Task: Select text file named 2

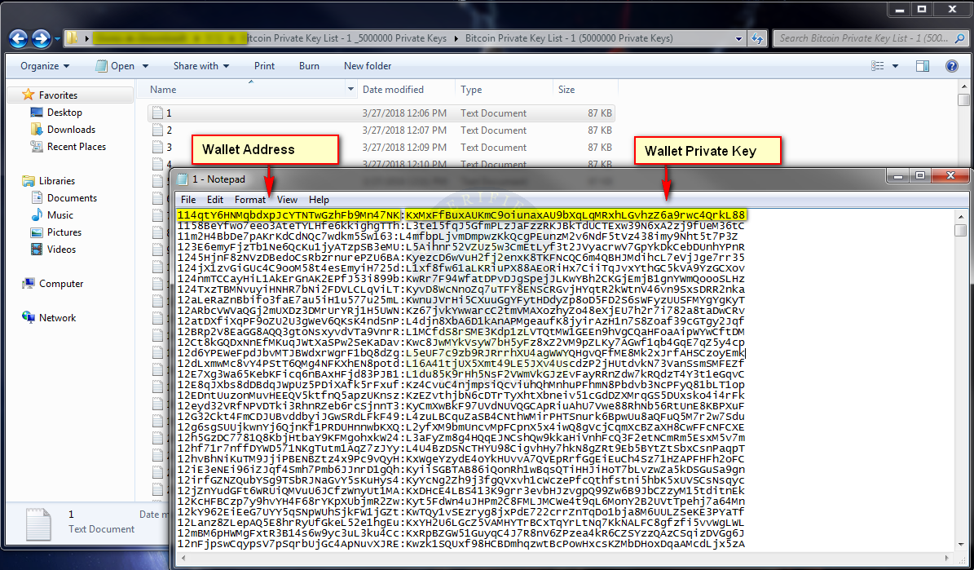Action: 381,130
